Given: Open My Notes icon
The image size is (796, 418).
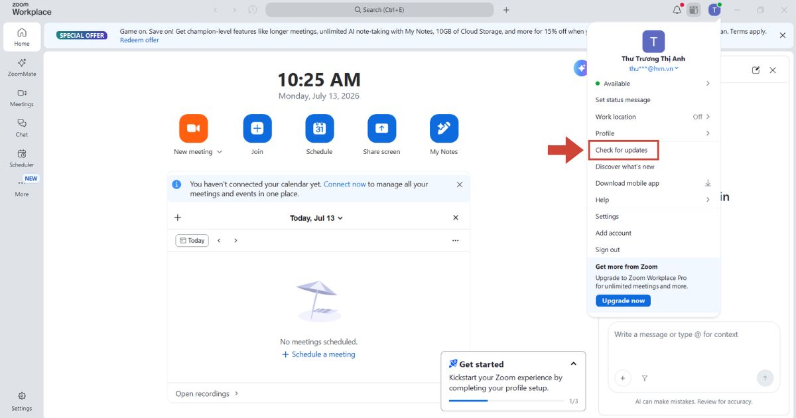Looking at the screenshot, I should pyautogui.click(x=444, y=129).
